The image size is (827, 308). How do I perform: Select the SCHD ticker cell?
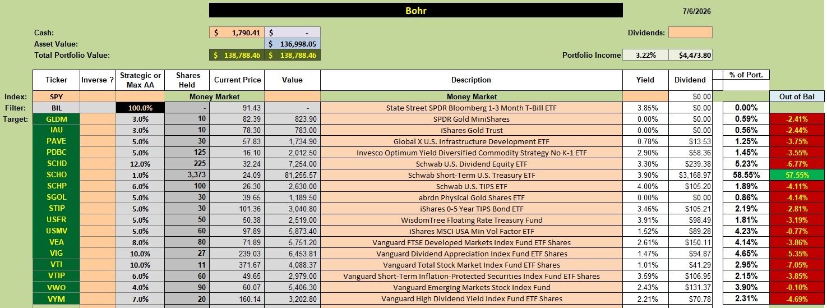point(56,164)
